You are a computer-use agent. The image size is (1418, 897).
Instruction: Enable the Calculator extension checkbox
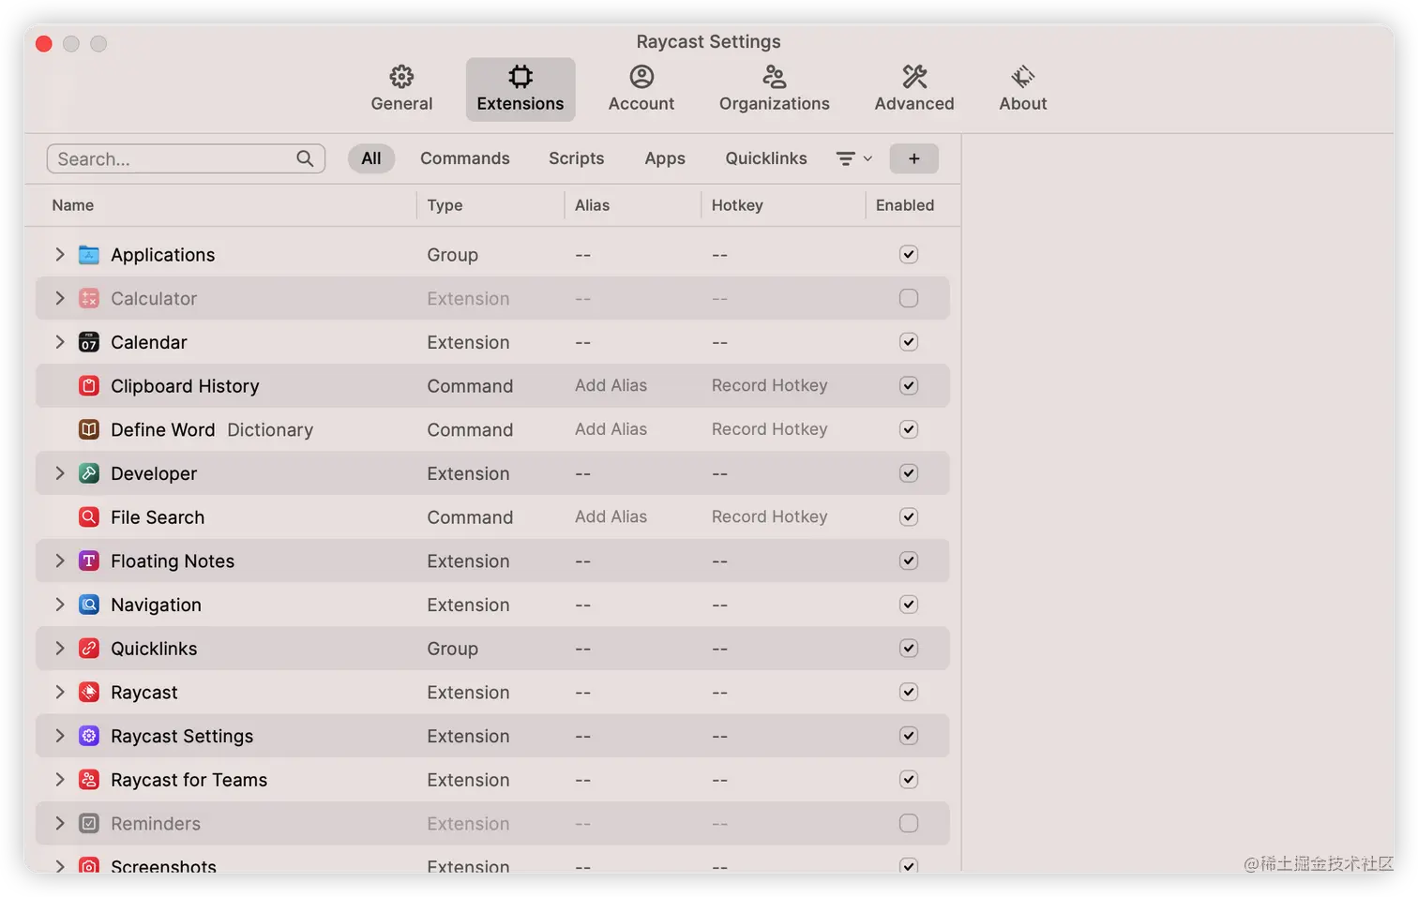coord(909,298)
